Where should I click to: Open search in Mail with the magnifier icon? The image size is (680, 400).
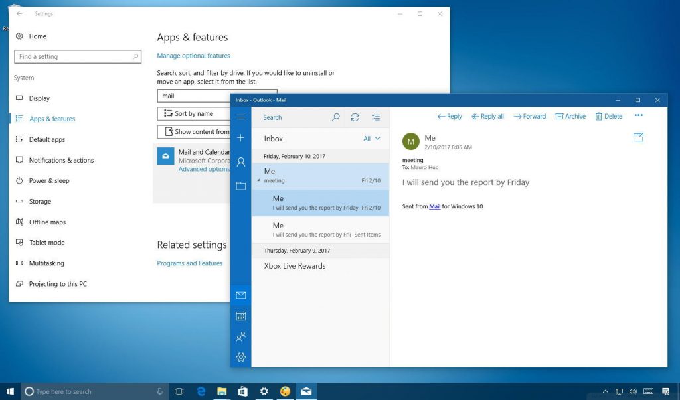pyautogui.click(x=336, y=117)
